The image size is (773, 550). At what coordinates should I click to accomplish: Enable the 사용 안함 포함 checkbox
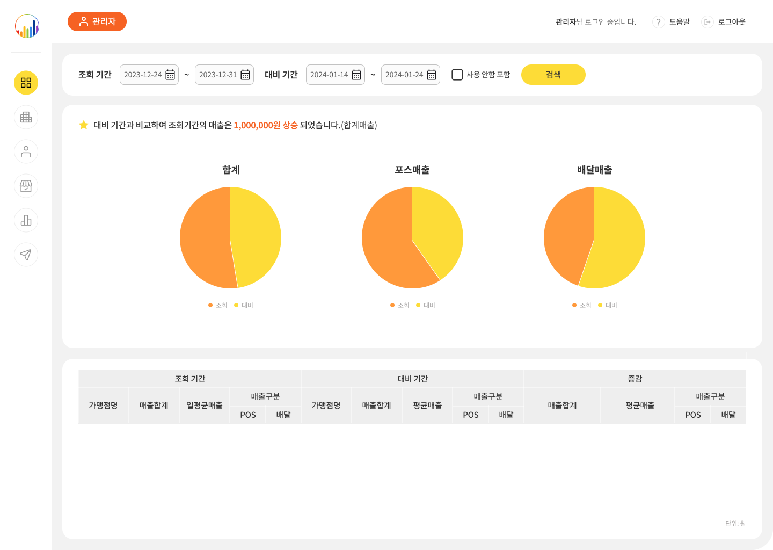457,75
